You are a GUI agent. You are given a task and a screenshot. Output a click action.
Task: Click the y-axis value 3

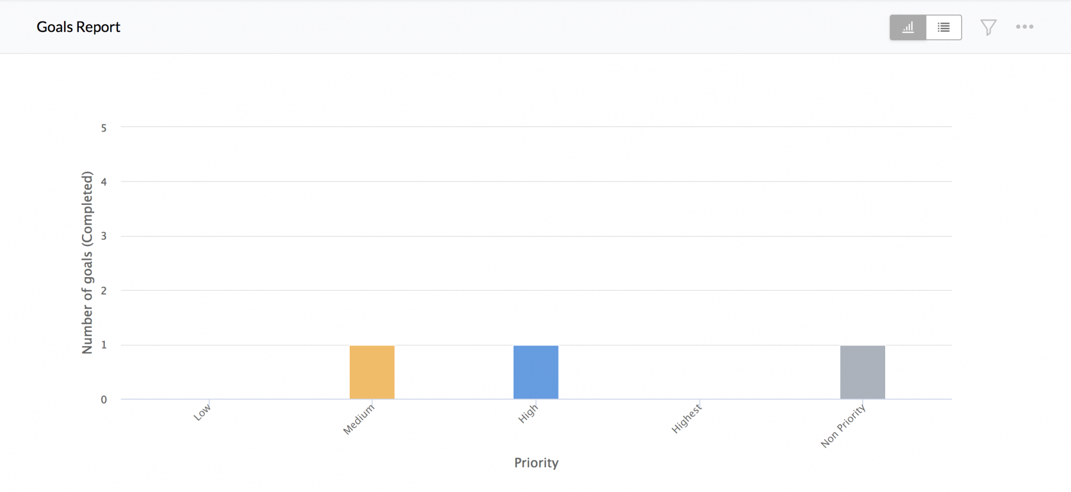[104, 236]
